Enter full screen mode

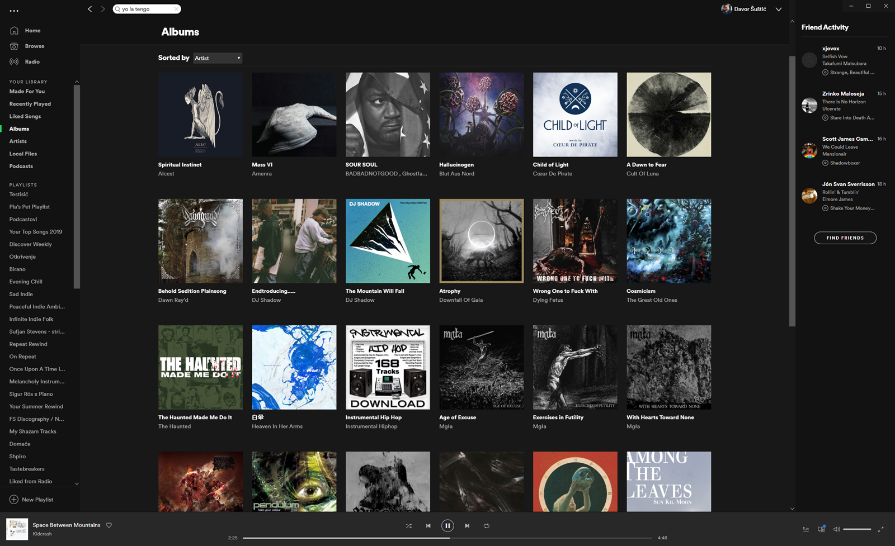click(880, 529)
